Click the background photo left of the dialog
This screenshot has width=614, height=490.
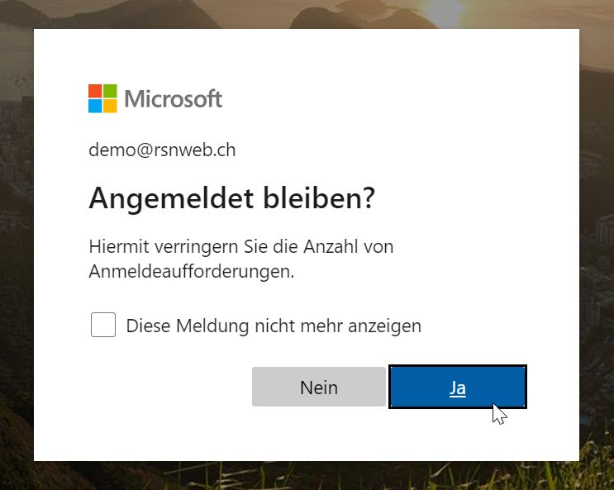(17, 248)
